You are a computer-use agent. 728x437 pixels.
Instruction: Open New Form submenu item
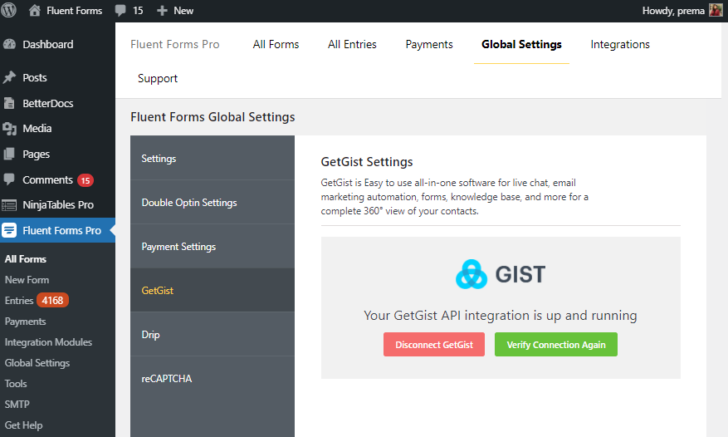pyautogui.click(x=27, y=280)
